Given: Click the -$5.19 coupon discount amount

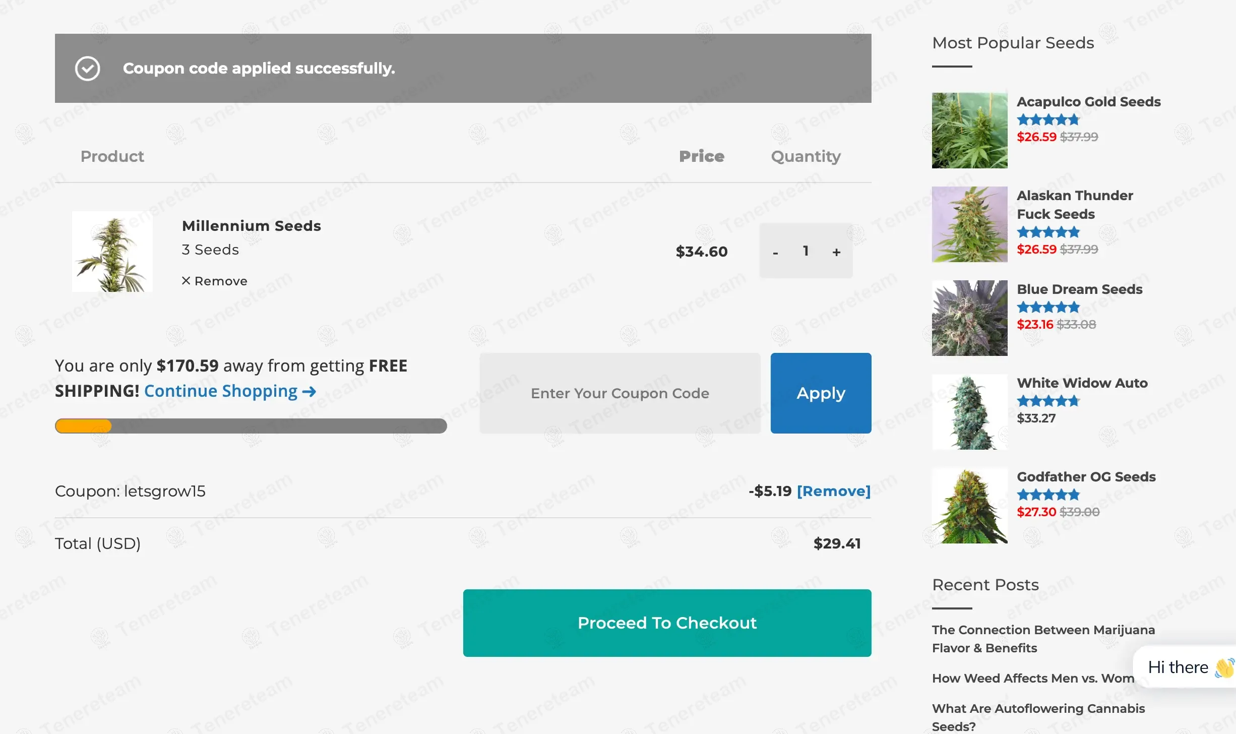Looking at the screenshot, I should [770, 491].
